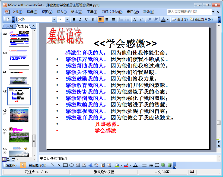The width and height of the screenshot is (223, 177).
Task: Toggle underline formatting
Action: click(86, 19)
